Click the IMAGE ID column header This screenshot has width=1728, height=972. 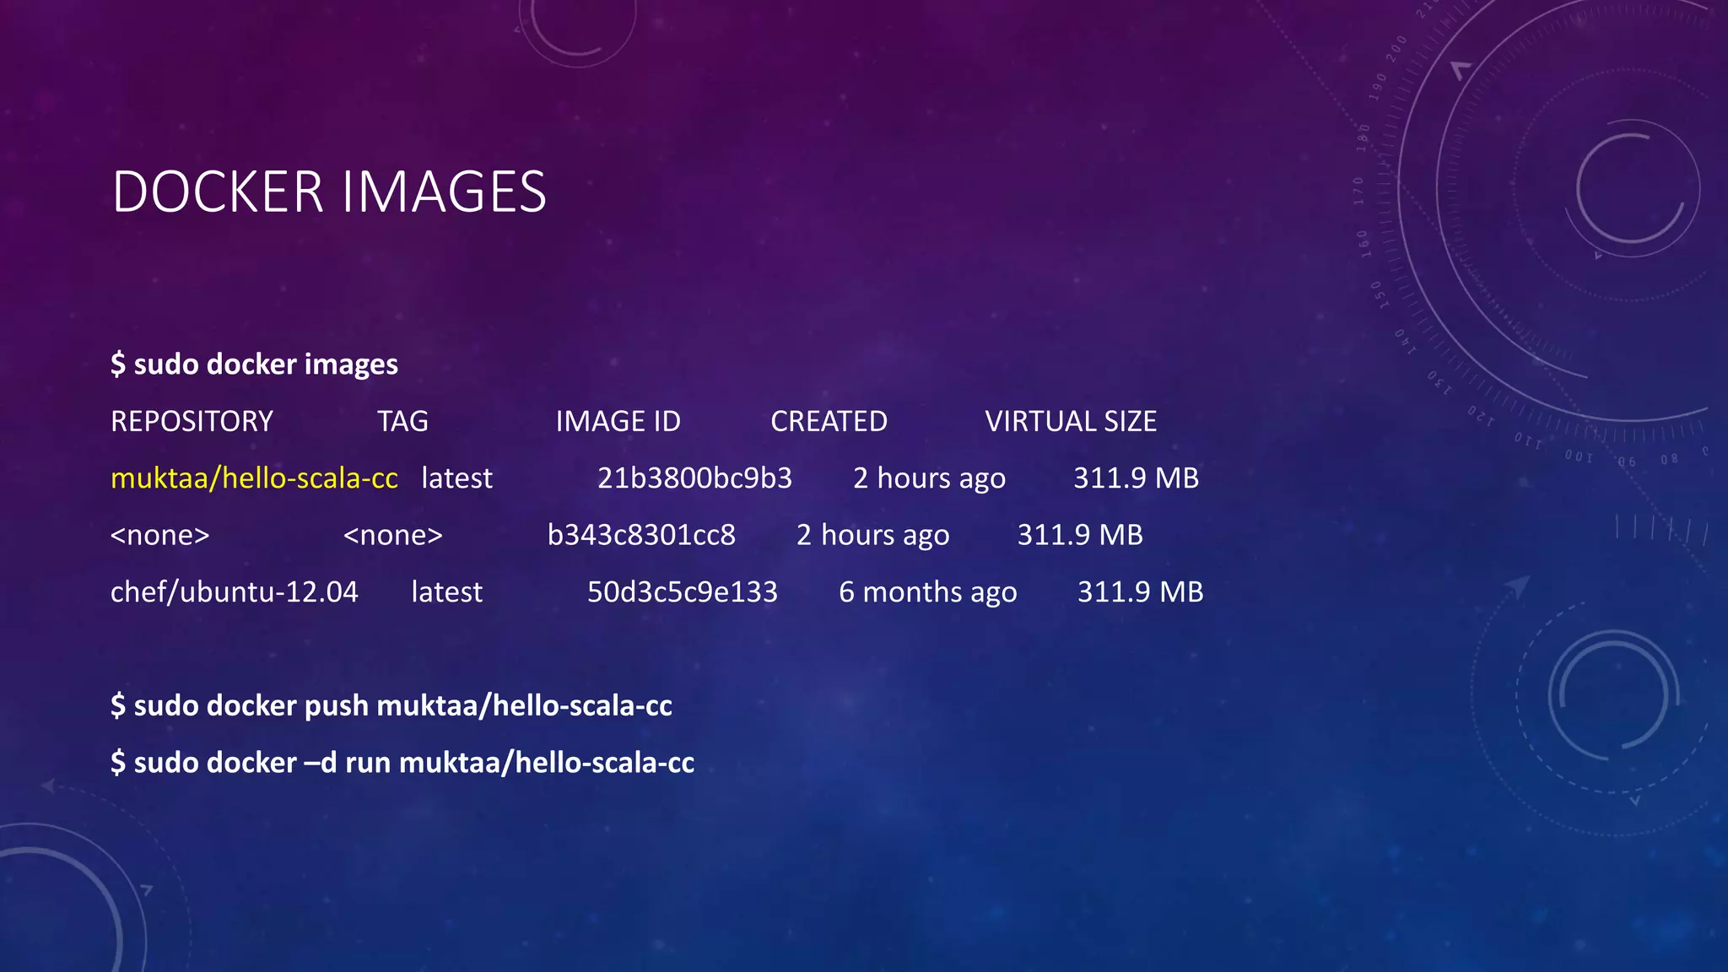tap(618, 421)
